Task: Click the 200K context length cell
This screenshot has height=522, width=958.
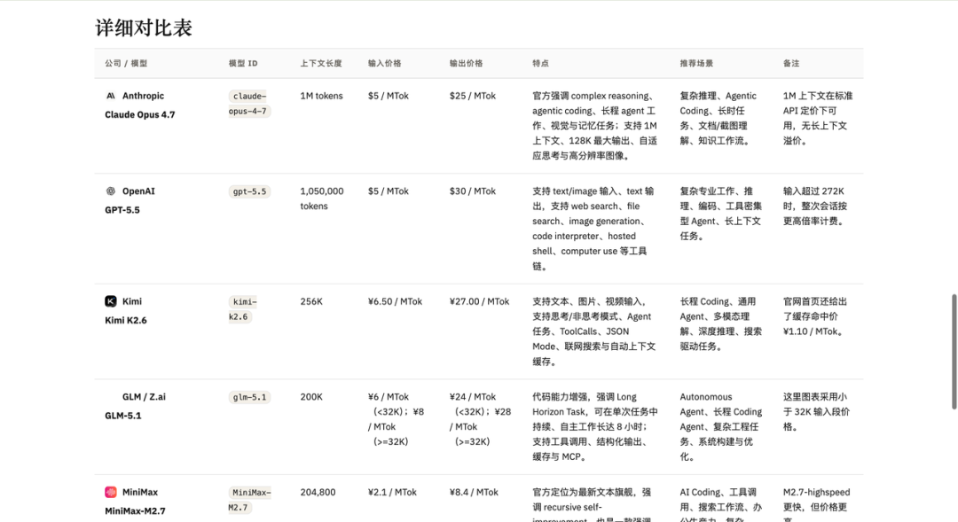Action: pos(311,397)
